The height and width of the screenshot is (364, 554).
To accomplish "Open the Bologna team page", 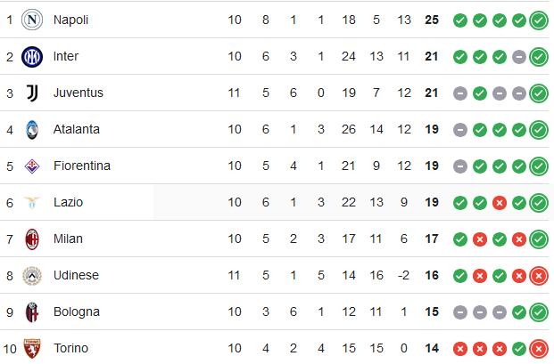I will (x=77, y=312).
